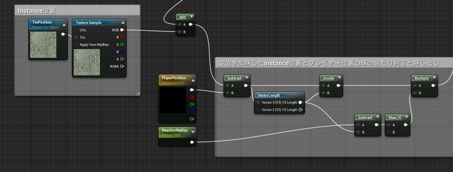Image resolution: width=453 pixels, height=172 pixels.
Task: Open the Multiply node dropdown arrow
Action: [434, 78]
